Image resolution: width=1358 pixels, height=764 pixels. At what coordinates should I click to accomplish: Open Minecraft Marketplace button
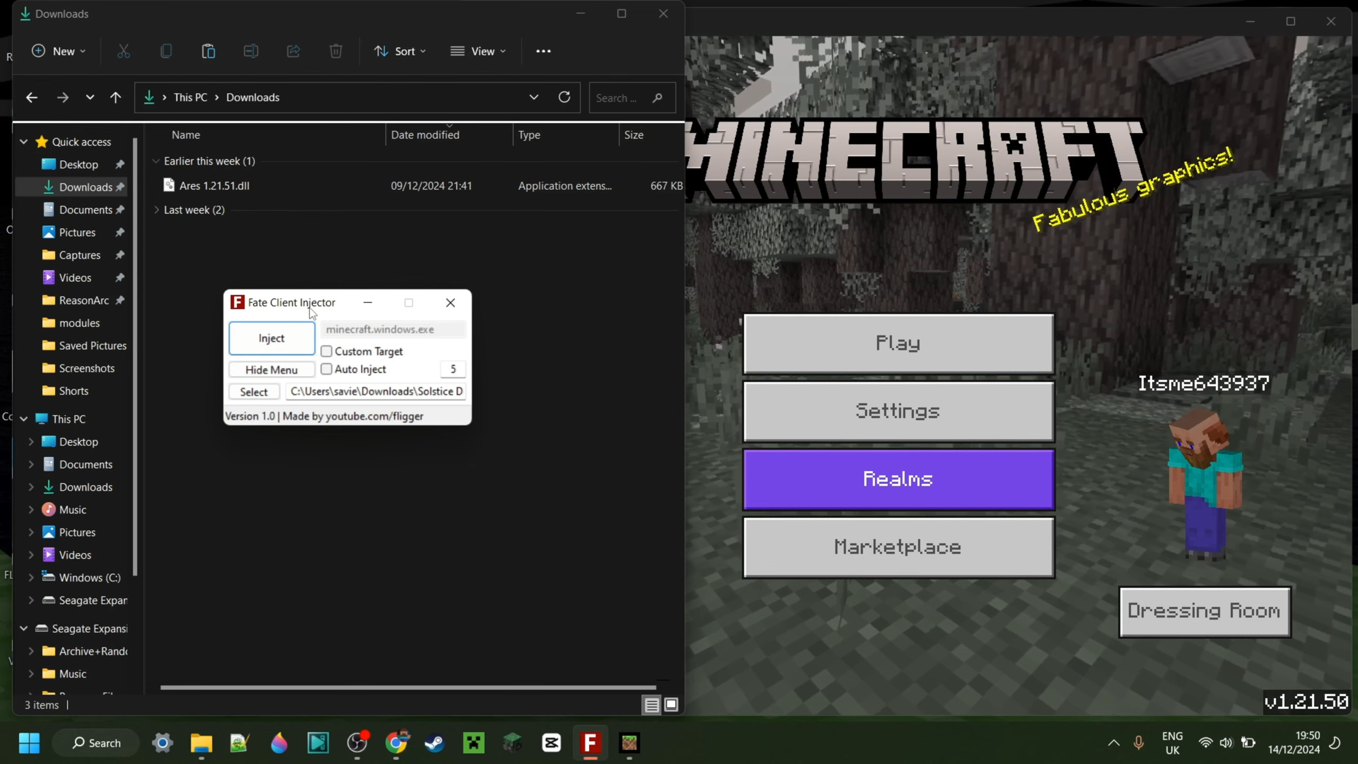point(898,548)
